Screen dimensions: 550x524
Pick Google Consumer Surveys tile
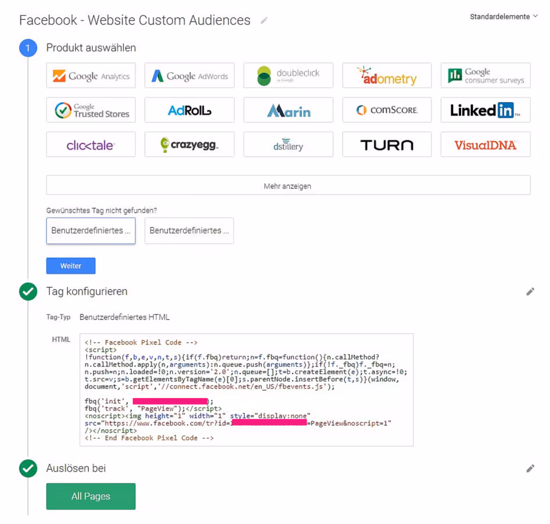click(486, 75)
